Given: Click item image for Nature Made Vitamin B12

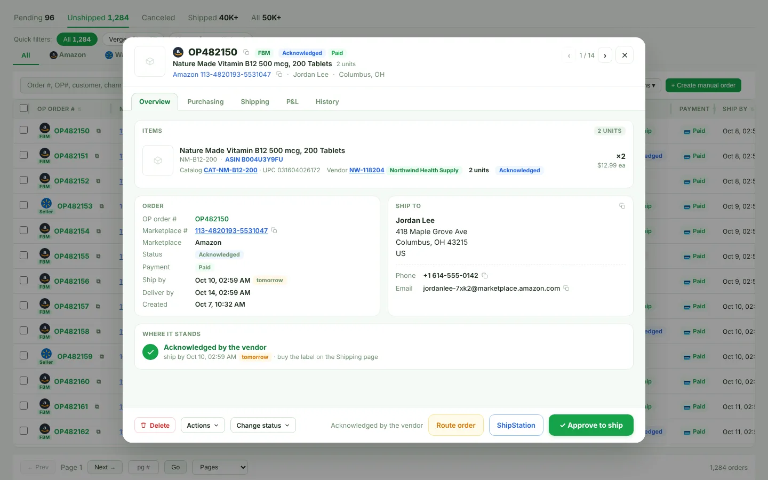Looking at the screenshot, I should 158,161.
